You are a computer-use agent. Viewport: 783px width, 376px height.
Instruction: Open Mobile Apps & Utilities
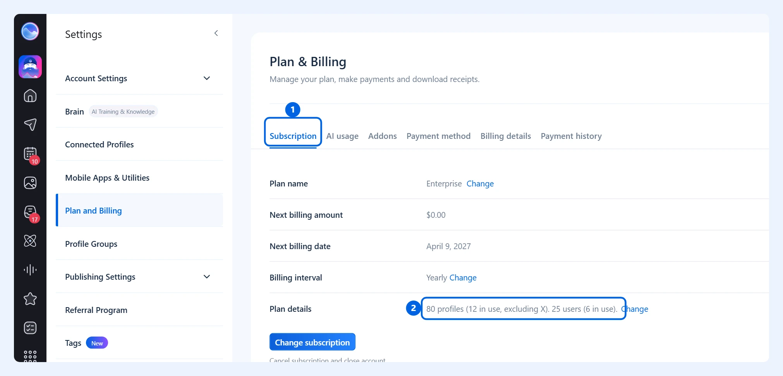139,178
